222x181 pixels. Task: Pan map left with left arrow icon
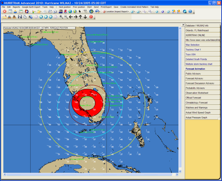[71, 17]
